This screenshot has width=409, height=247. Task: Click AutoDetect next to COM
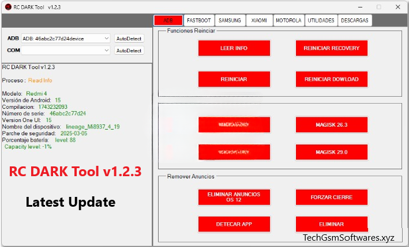click(129, 51)
